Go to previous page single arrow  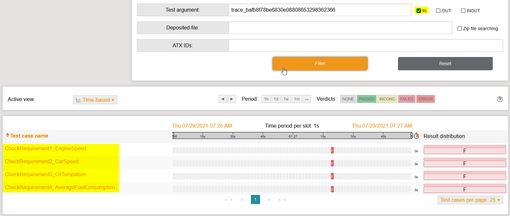coord(242,200)
